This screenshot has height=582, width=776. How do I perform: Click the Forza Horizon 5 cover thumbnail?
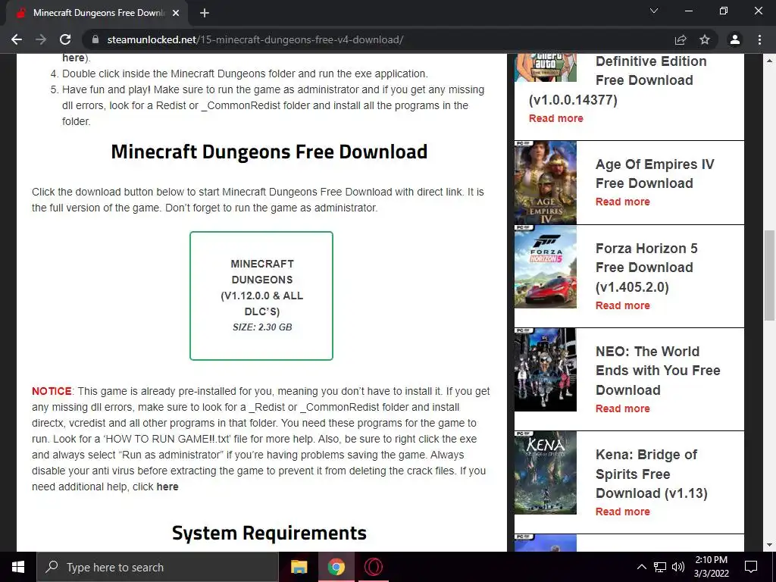[546, 267]
